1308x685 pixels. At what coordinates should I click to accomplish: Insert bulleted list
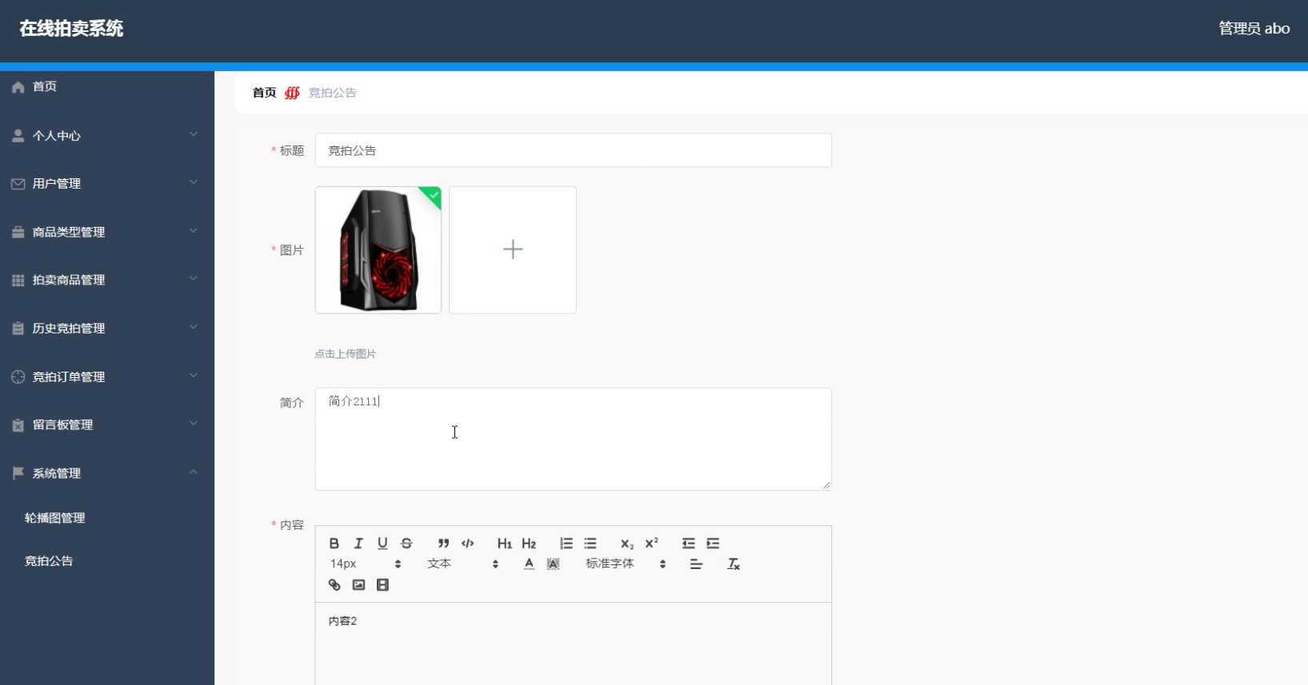point(590,544)
